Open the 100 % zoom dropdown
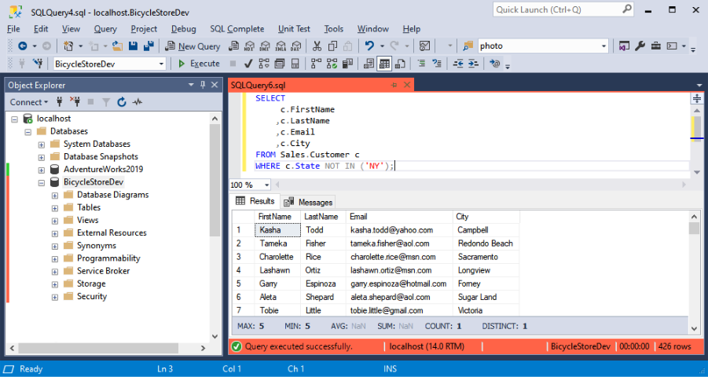Viewport: 708px width, 377px height. point(267,185)
